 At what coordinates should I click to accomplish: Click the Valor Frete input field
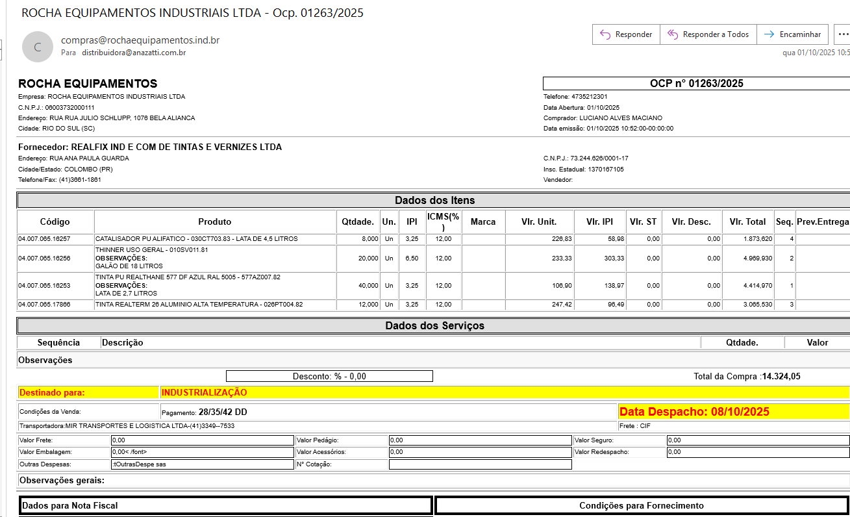point(202,440)
